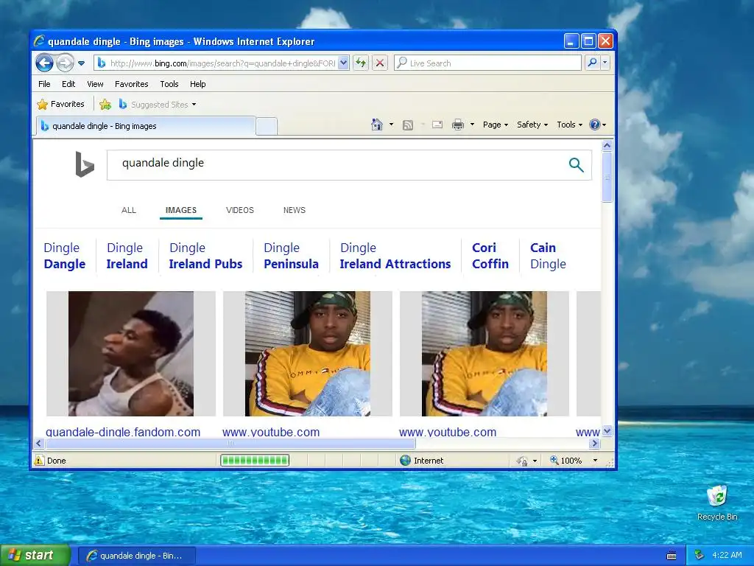754x566 pixels.
Task: Click the Forward navigation arrow button
Action: point(65,63)
